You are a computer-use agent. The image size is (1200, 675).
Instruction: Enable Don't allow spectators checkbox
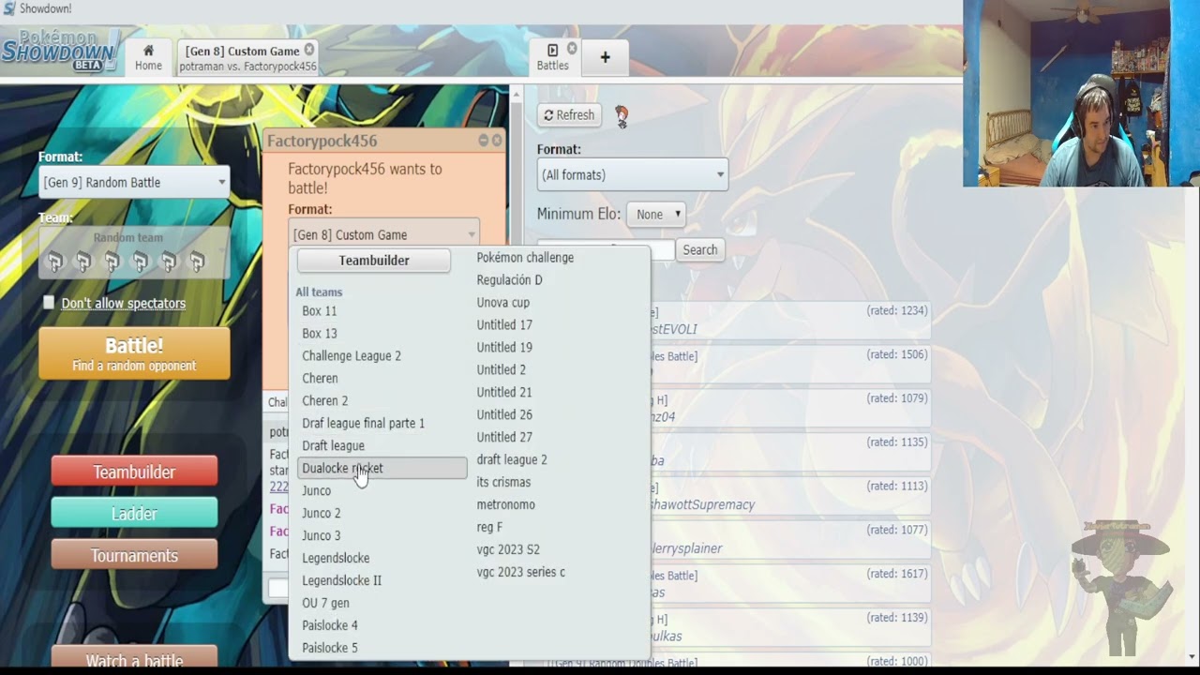click(x=49, y=303)
